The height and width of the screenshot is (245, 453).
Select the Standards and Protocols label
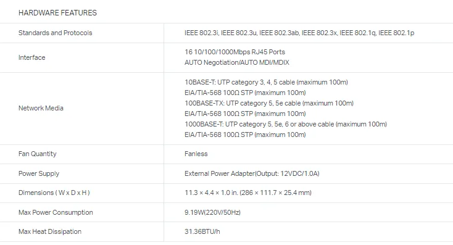55,33
